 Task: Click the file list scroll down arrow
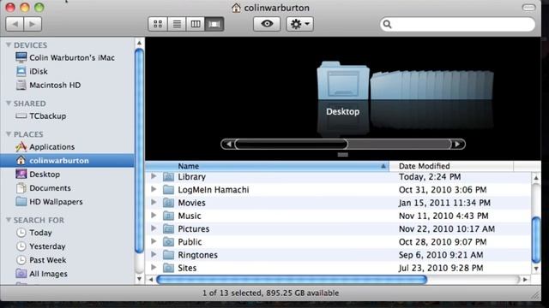[536, 269]
